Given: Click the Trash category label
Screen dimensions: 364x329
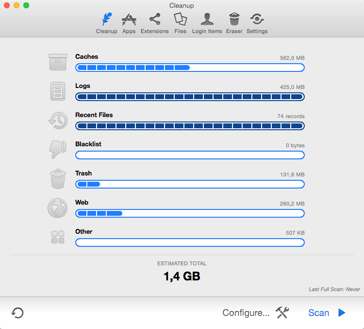Looking at the screenshot, I should [x=83, y=173].
